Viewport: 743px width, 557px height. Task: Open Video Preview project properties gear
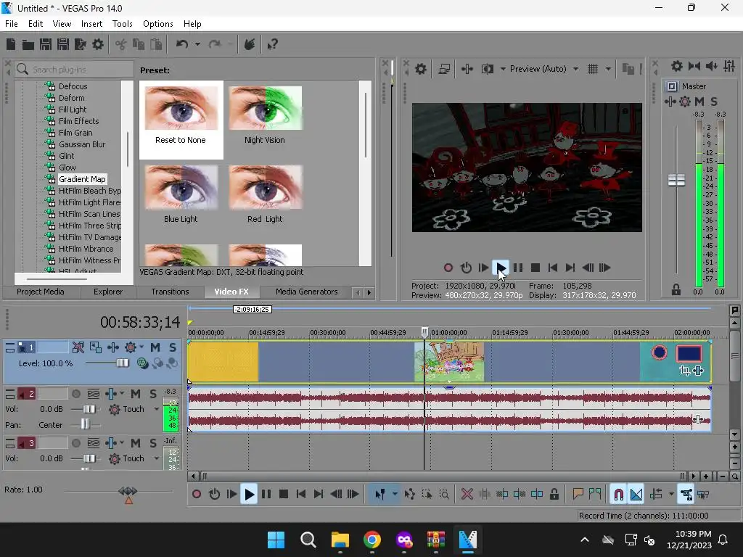coord(420,69)
